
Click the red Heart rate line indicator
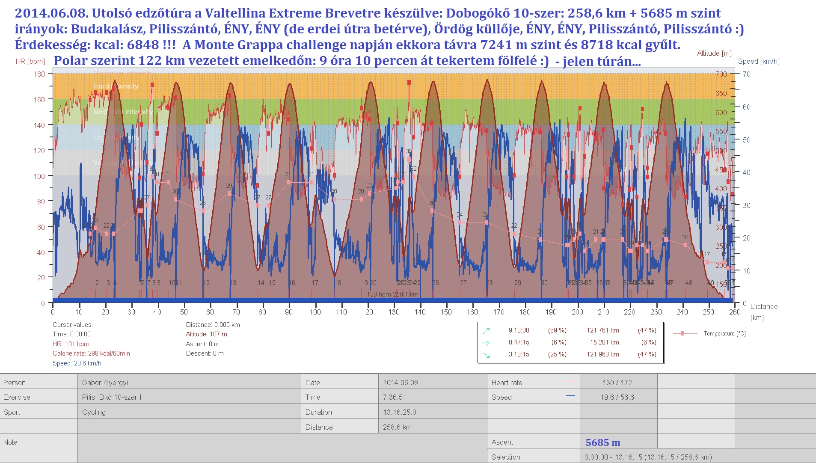click(x=570, y=381)
